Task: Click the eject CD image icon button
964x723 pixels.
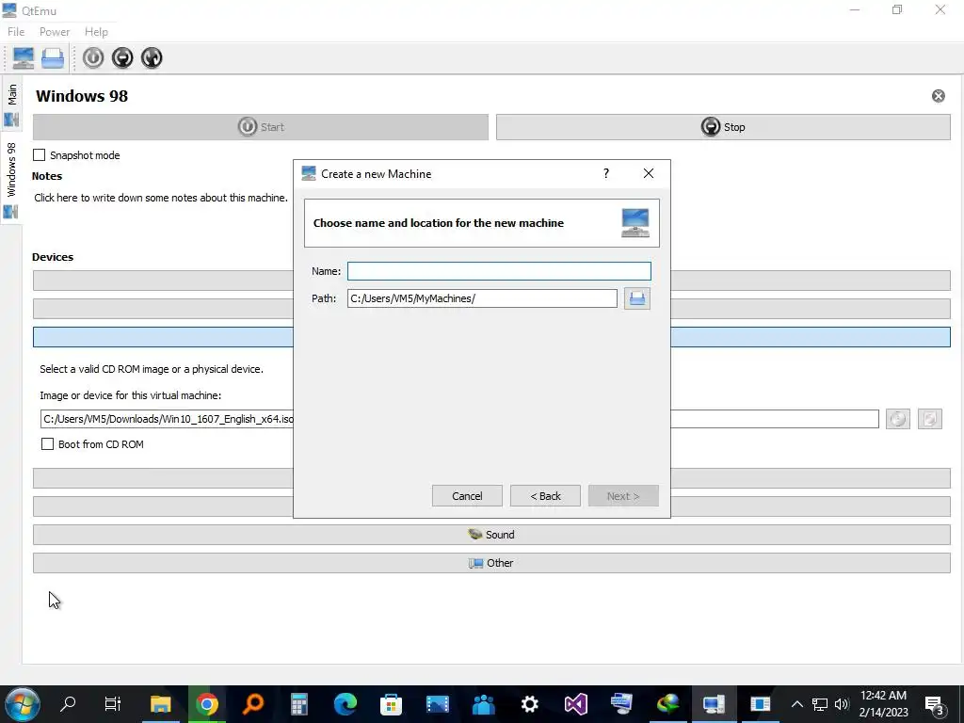Action: [x=929, y=419]
